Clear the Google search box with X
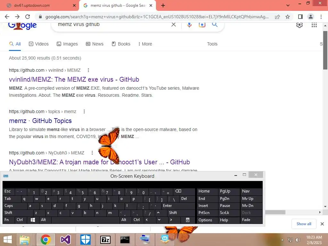Image resolution: width=328 pixels, height=246 pixels. pos(173,24)
